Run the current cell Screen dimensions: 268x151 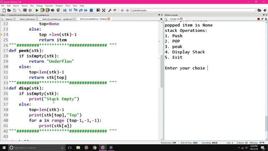pyautogui.click(x=42, y=10)
